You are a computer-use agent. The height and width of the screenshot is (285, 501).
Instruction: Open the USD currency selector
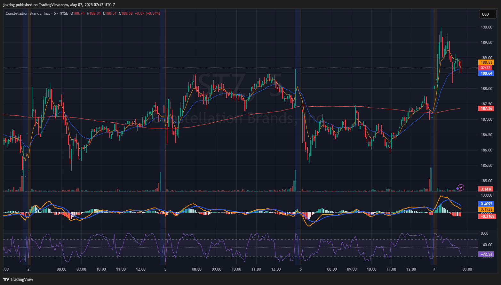coord(488,14)
